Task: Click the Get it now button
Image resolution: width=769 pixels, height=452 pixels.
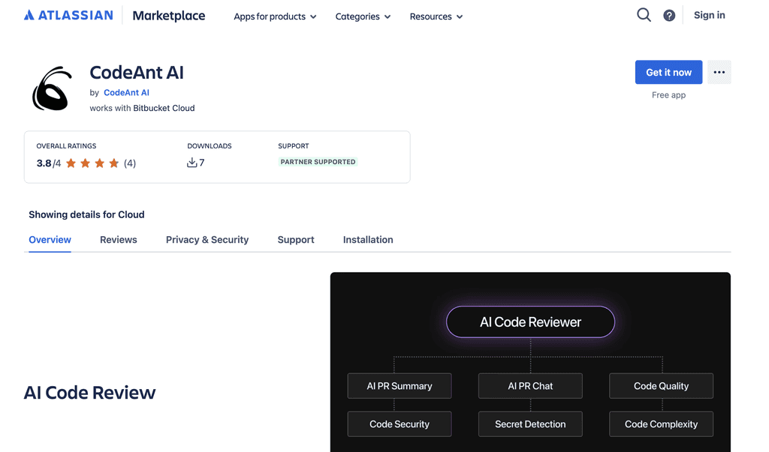Action: point(668,72)
